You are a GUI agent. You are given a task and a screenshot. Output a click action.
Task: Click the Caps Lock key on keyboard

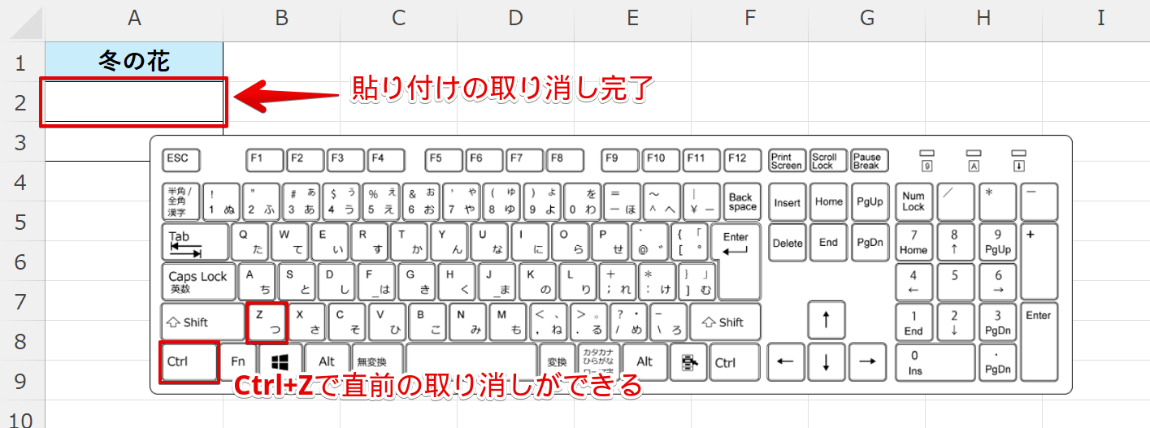[x=197, y=282]
